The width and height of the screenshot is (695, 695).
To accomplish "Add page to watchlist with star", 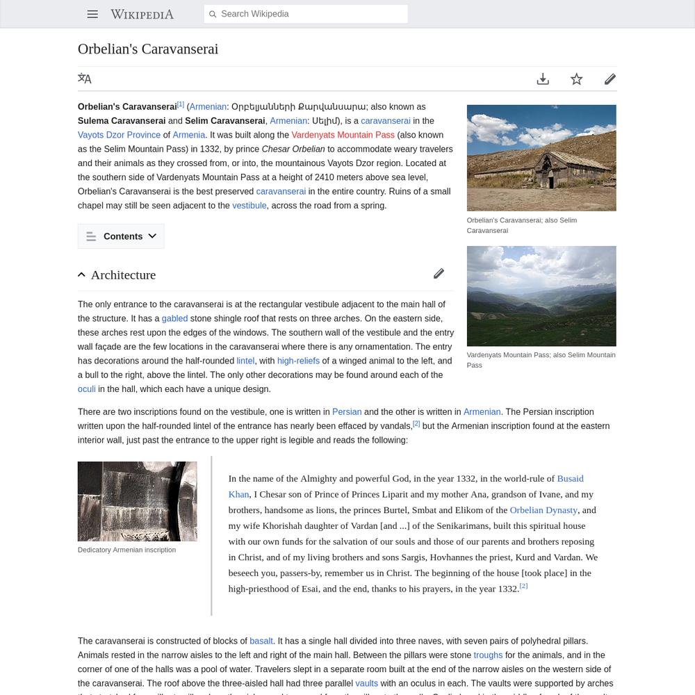I will [576, 79].
